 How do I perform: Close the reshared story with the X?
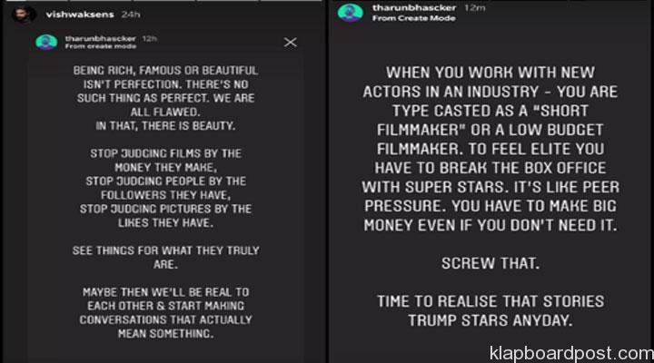pos(290,42)
